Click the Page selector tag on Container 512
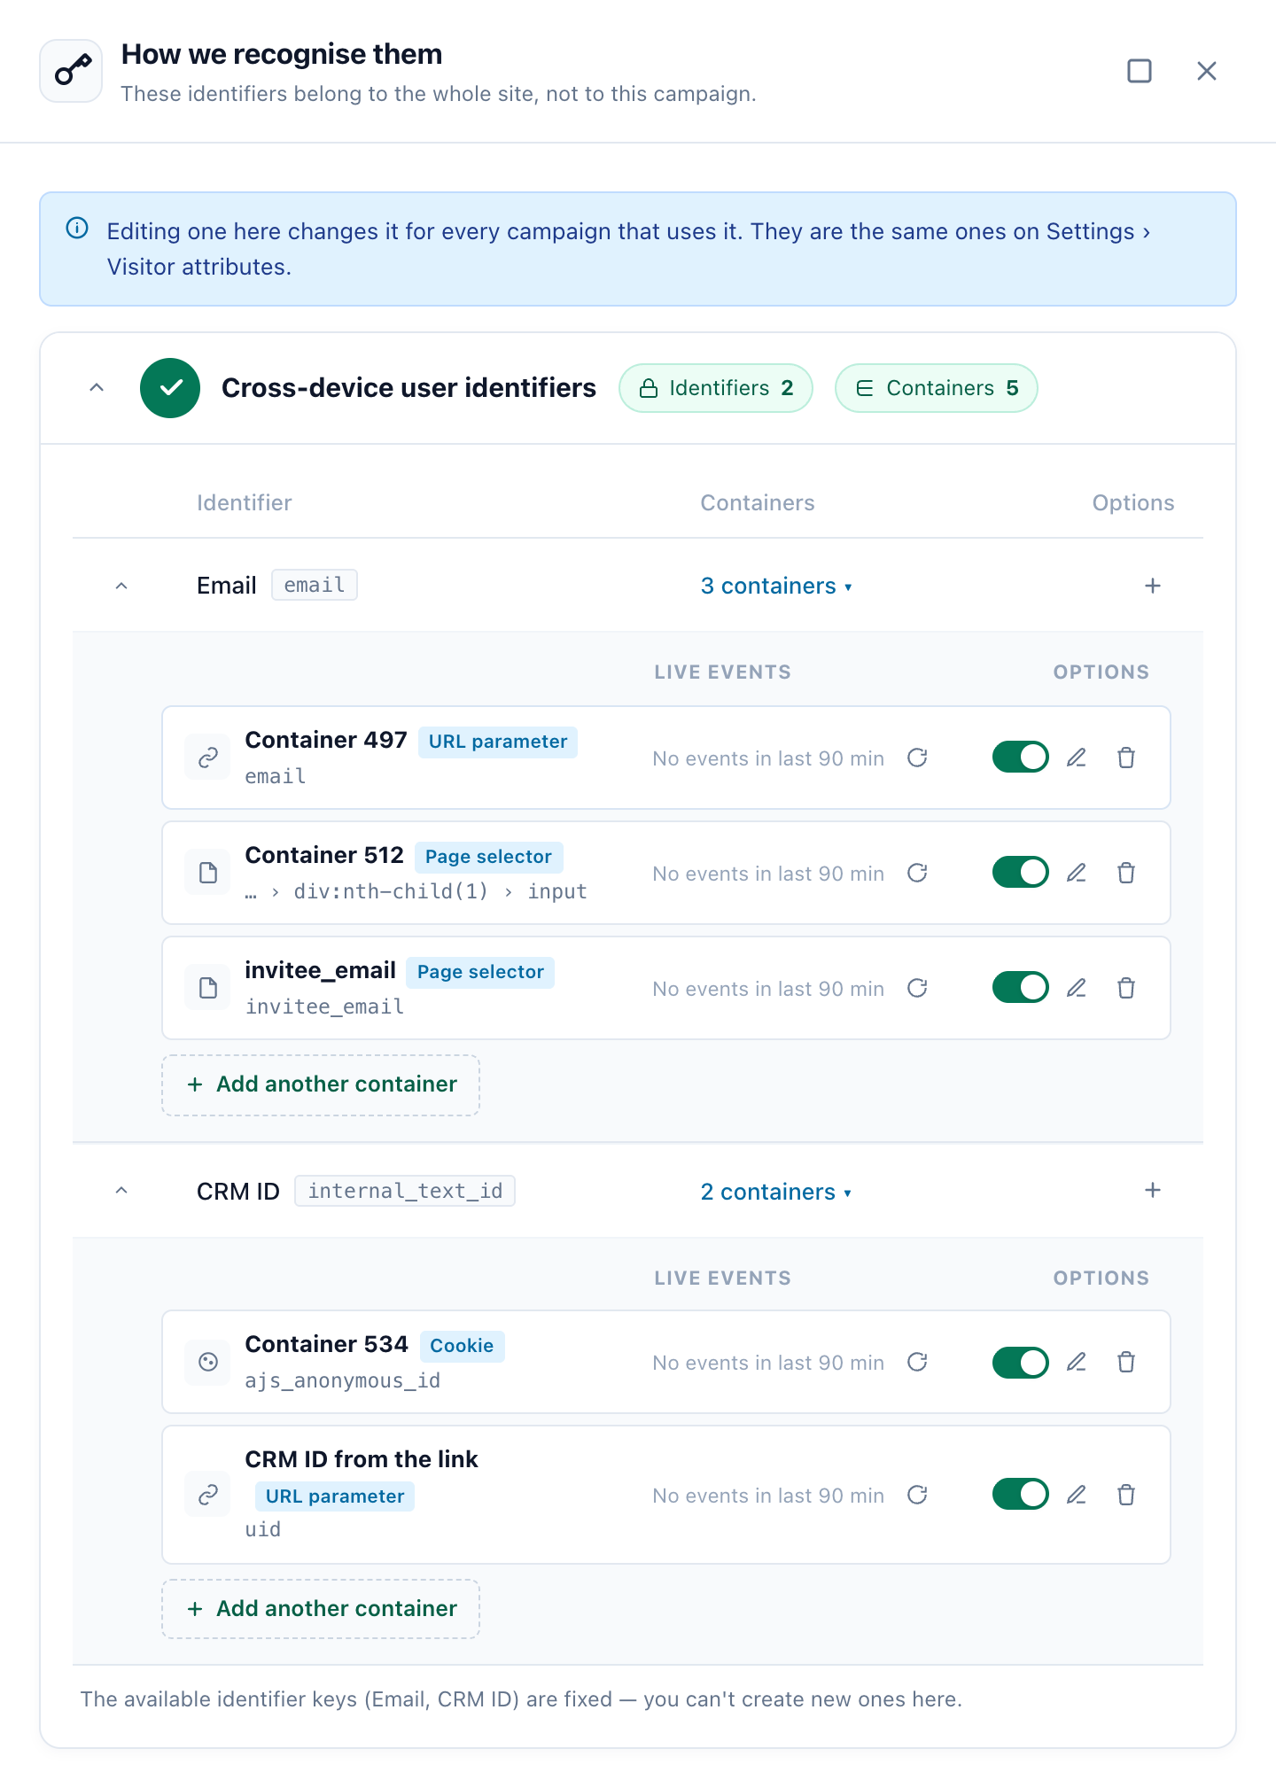Screen dimensions: 1276x1772 [488, 857]
